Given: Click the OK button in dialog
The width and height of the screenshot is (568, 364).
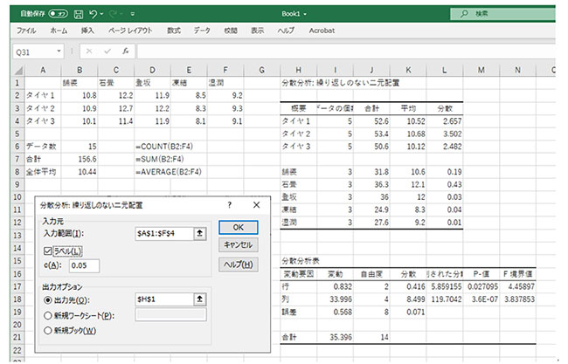Looking at the screenshot, I should pyautogui.click(x=239, y=227).
